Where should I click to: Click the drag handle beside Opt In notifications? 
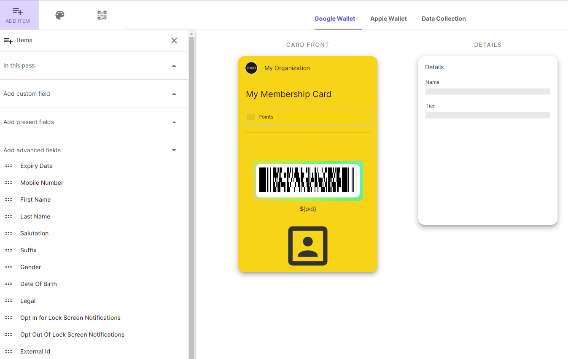click(x=8, y=318)
